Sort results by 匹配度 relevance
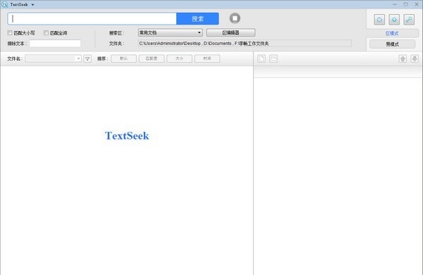The image size is (423, 275). tap(152, 59)
